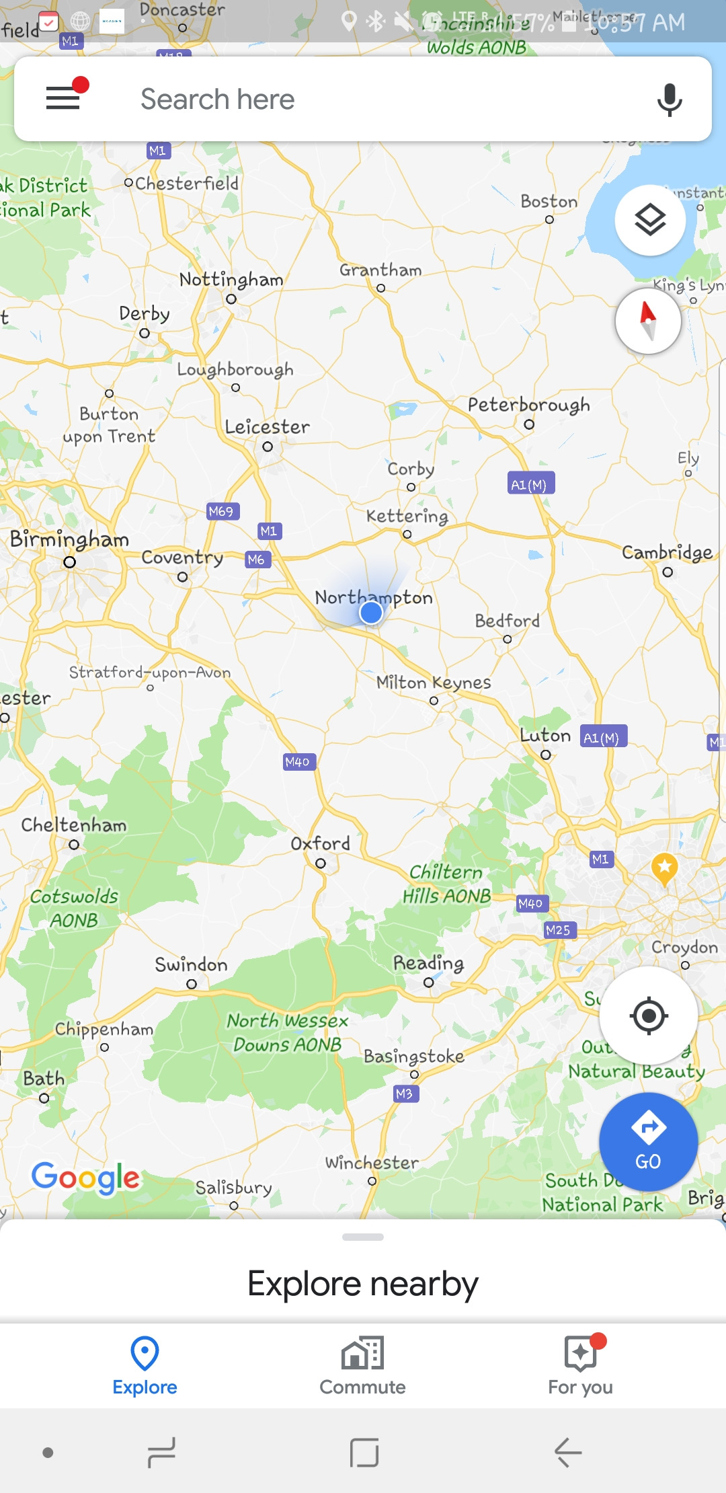Viewport: 726px width, 1493px height.
Task: Tap the compass to reset north
Action: [x=648, y=321]
